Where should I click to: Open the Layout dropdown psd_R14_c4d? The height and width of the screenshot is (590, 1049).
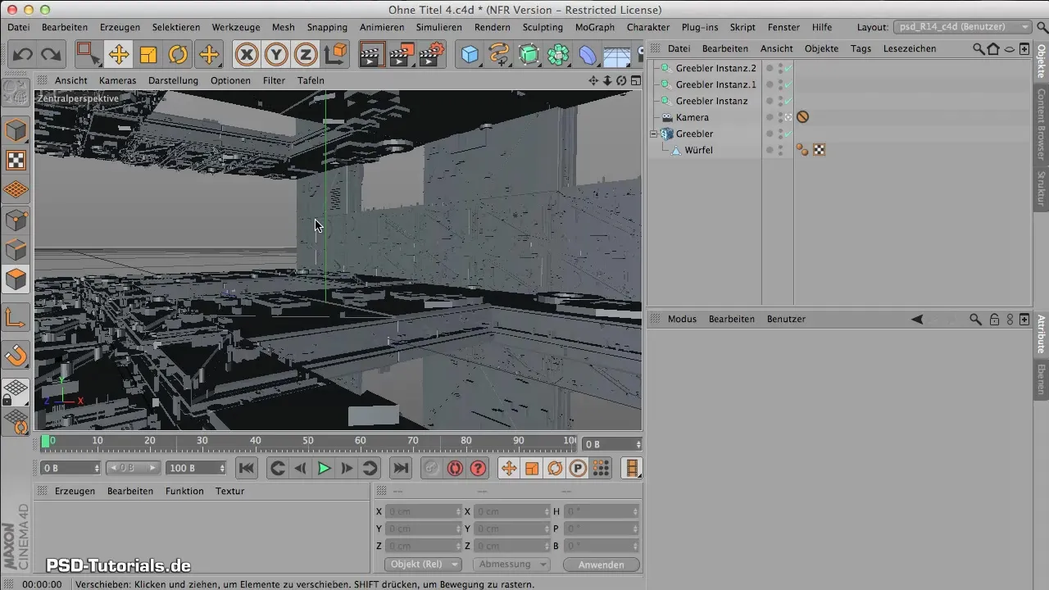point(962,27)
